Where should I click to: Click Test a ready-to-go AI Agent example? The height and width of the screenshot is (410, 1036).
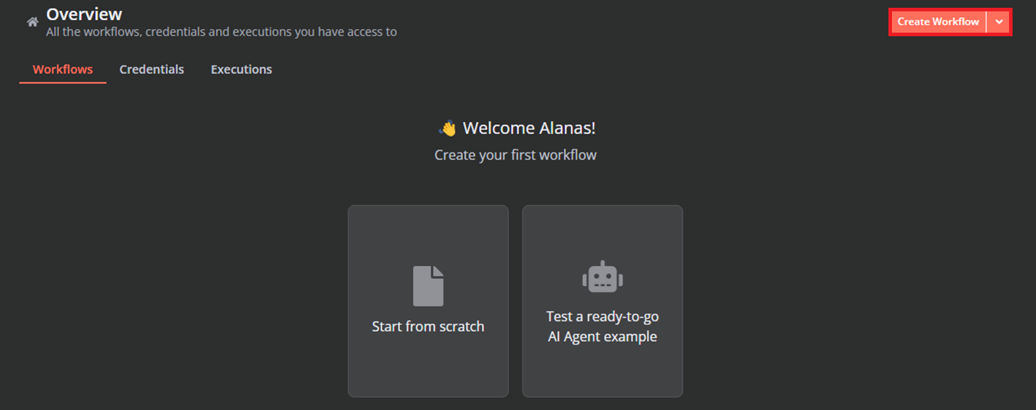[x=602, y=326]
